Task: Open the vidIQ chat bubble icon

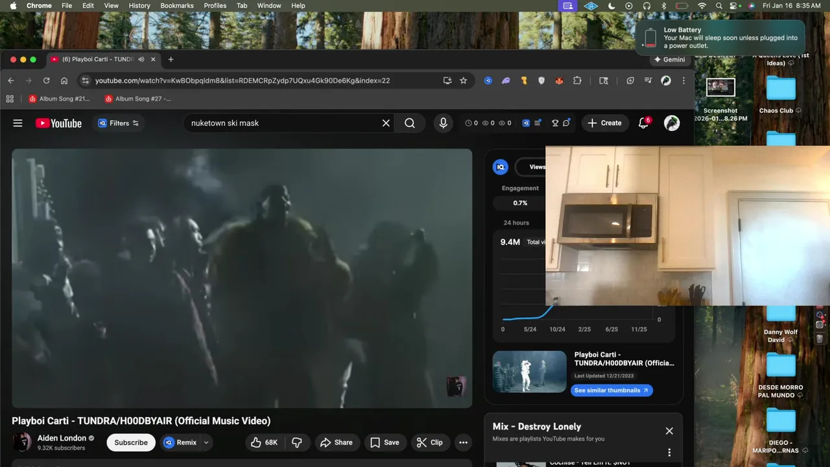Action: click(x=566, y=123)
